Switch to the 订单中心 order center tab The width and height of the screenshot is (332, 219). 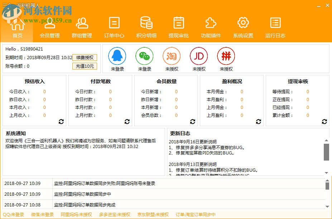pyautogui.click(x=114, y=27)
